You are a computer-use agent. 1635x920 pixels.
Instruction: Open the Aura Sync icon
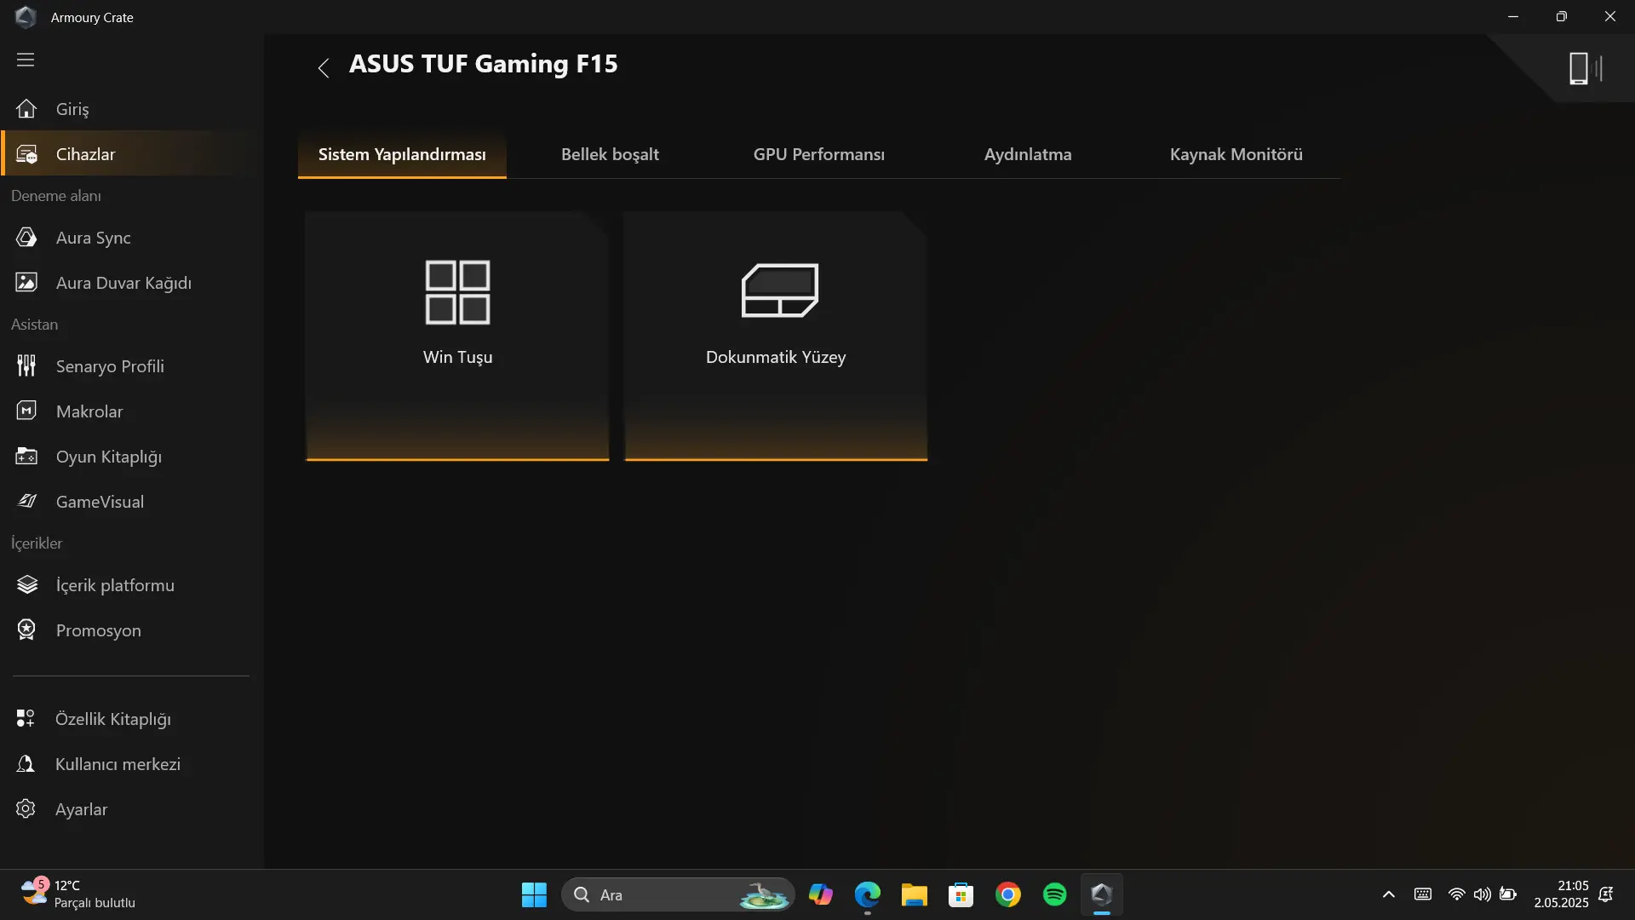point(26,238)
